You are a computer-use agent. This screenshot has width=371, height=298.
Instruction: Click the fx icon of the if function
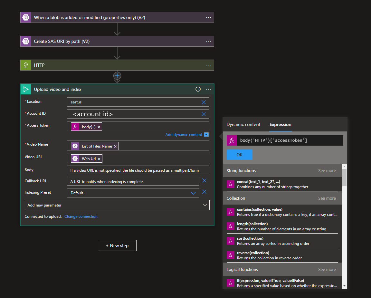point(231,283)
